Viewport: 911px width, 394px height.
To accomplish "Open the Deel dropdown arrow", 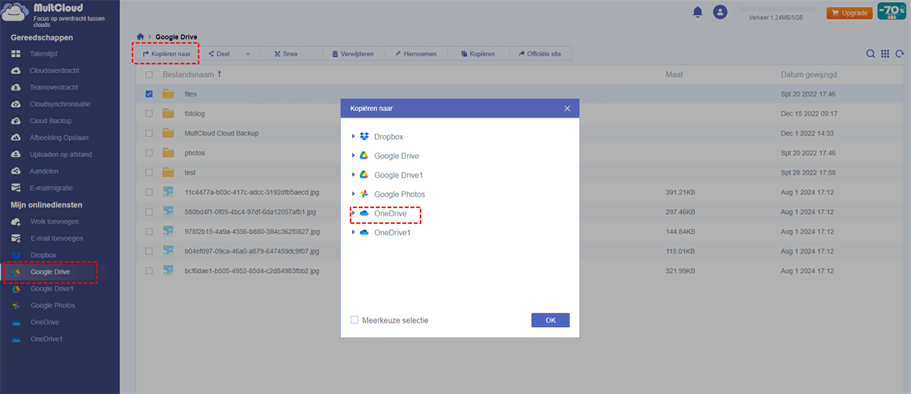I will (x=248, y=55).
